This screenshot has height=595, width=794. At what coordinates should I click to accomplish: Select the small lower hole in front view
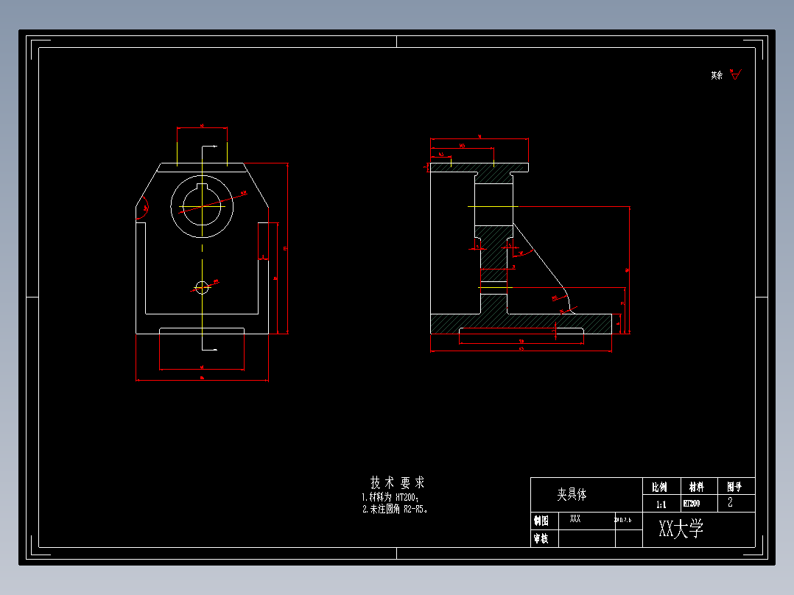[x=202, y=288]
